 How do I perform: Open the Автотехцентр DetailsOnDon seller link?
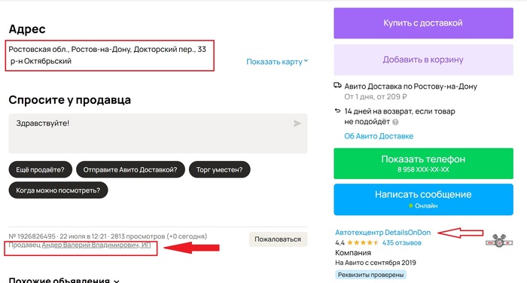(382, 233)
